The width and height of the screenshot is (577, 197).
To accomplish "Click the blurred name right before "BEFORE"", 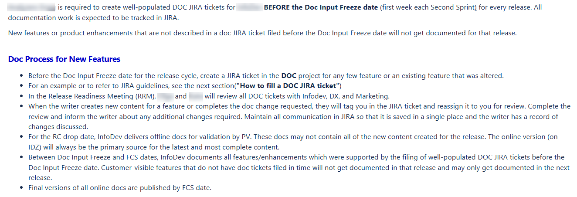I will click(249, 8).
